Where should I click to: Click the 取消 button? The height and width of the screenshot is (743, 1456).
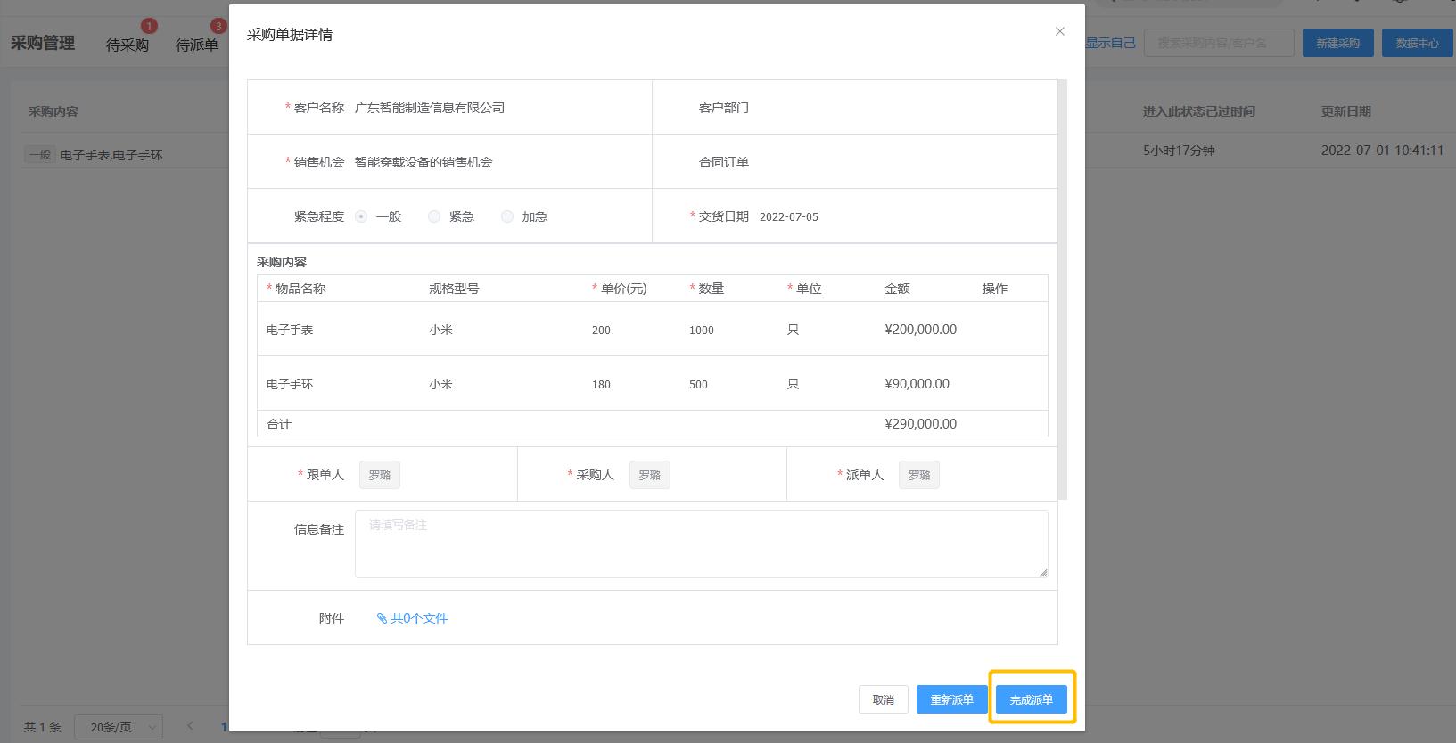(883, 699)
